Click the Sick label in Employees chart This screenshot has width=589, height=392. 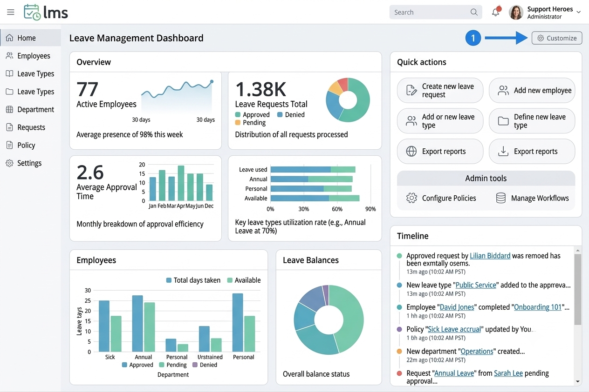pos(110,357)
